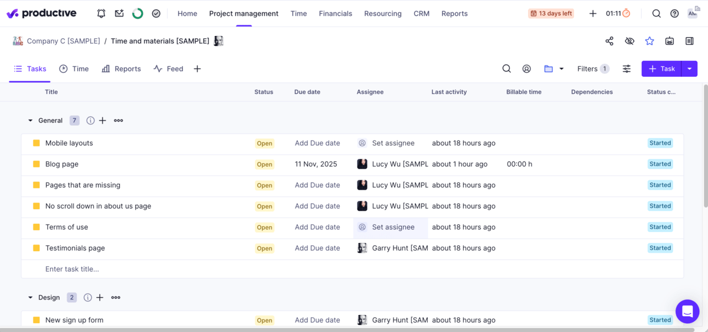Open the inbox envelope icon
This screenshot has width=708, height=332.
(119, 14)
